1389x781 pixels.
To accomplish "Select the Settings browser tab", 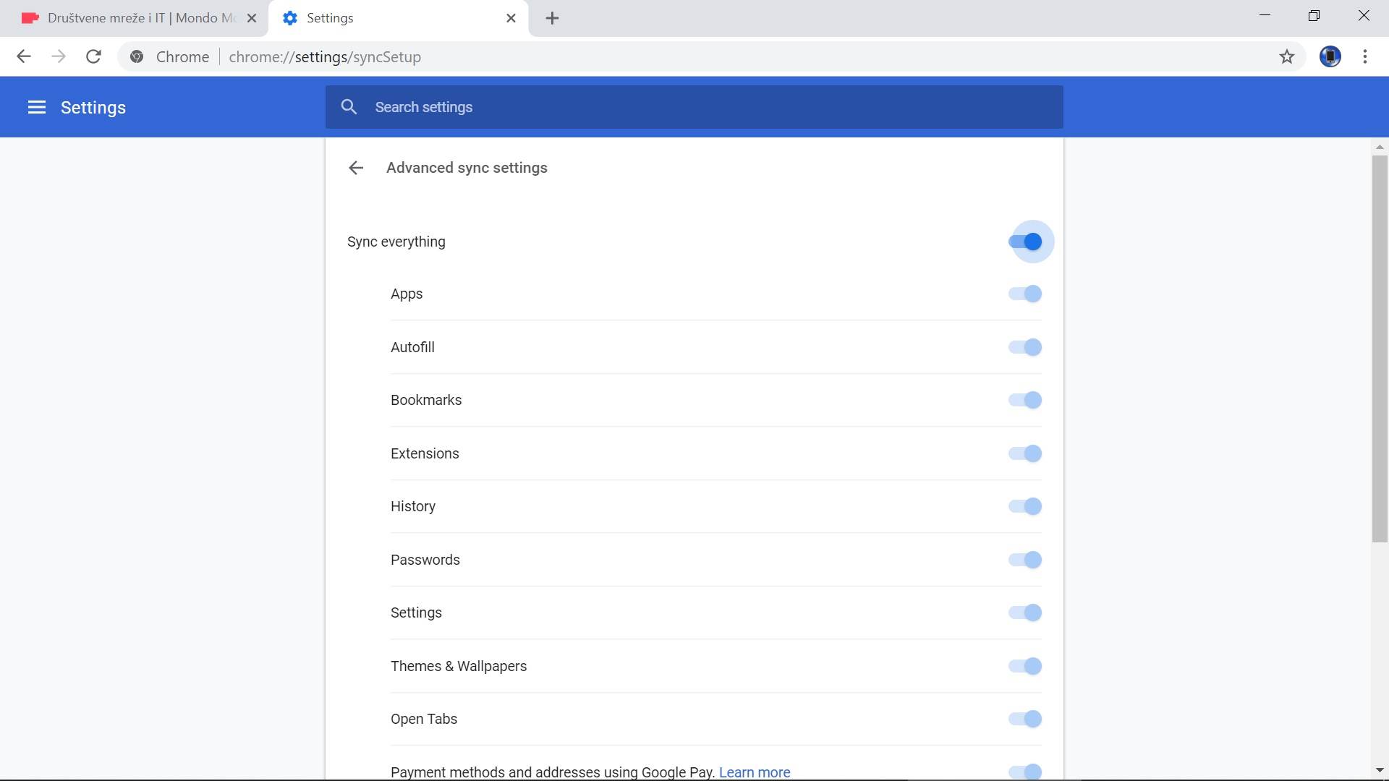I will coord(391,18).
